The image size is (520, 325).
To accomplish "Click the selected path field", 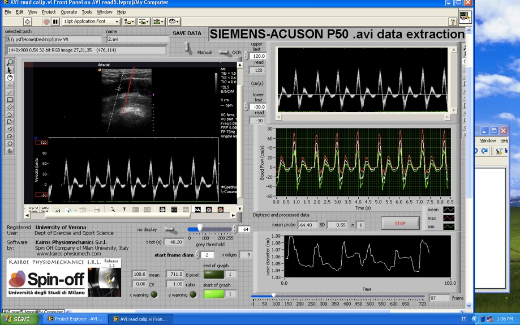I will coord(53,39).
